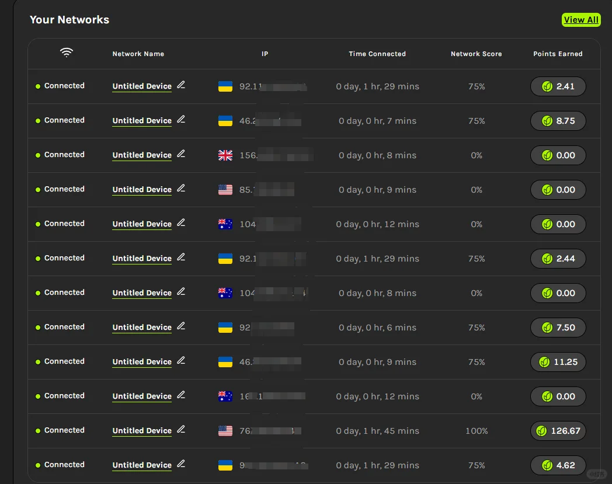This screenshot has width=612, height=484.
Task: Click 75% score in the 8.75 points row
Action: coord(477,121)
